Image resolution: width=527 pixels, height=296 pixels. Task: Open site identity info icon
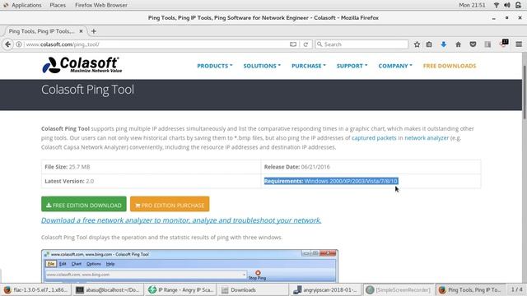click(x=19, y=44)
